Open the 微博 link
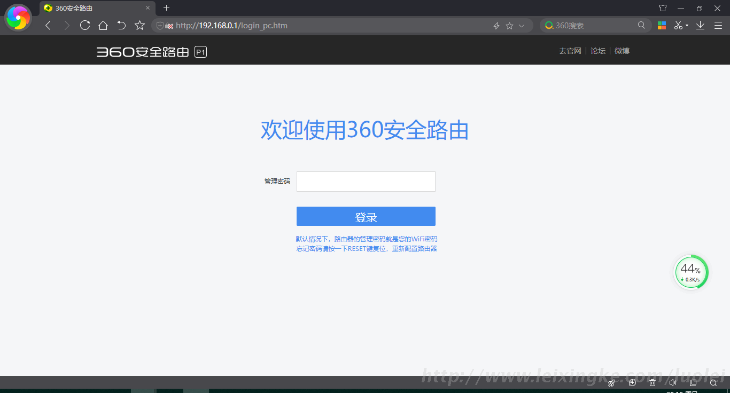The height and width of the screenshot is (393, 730). tap(622, 51)
